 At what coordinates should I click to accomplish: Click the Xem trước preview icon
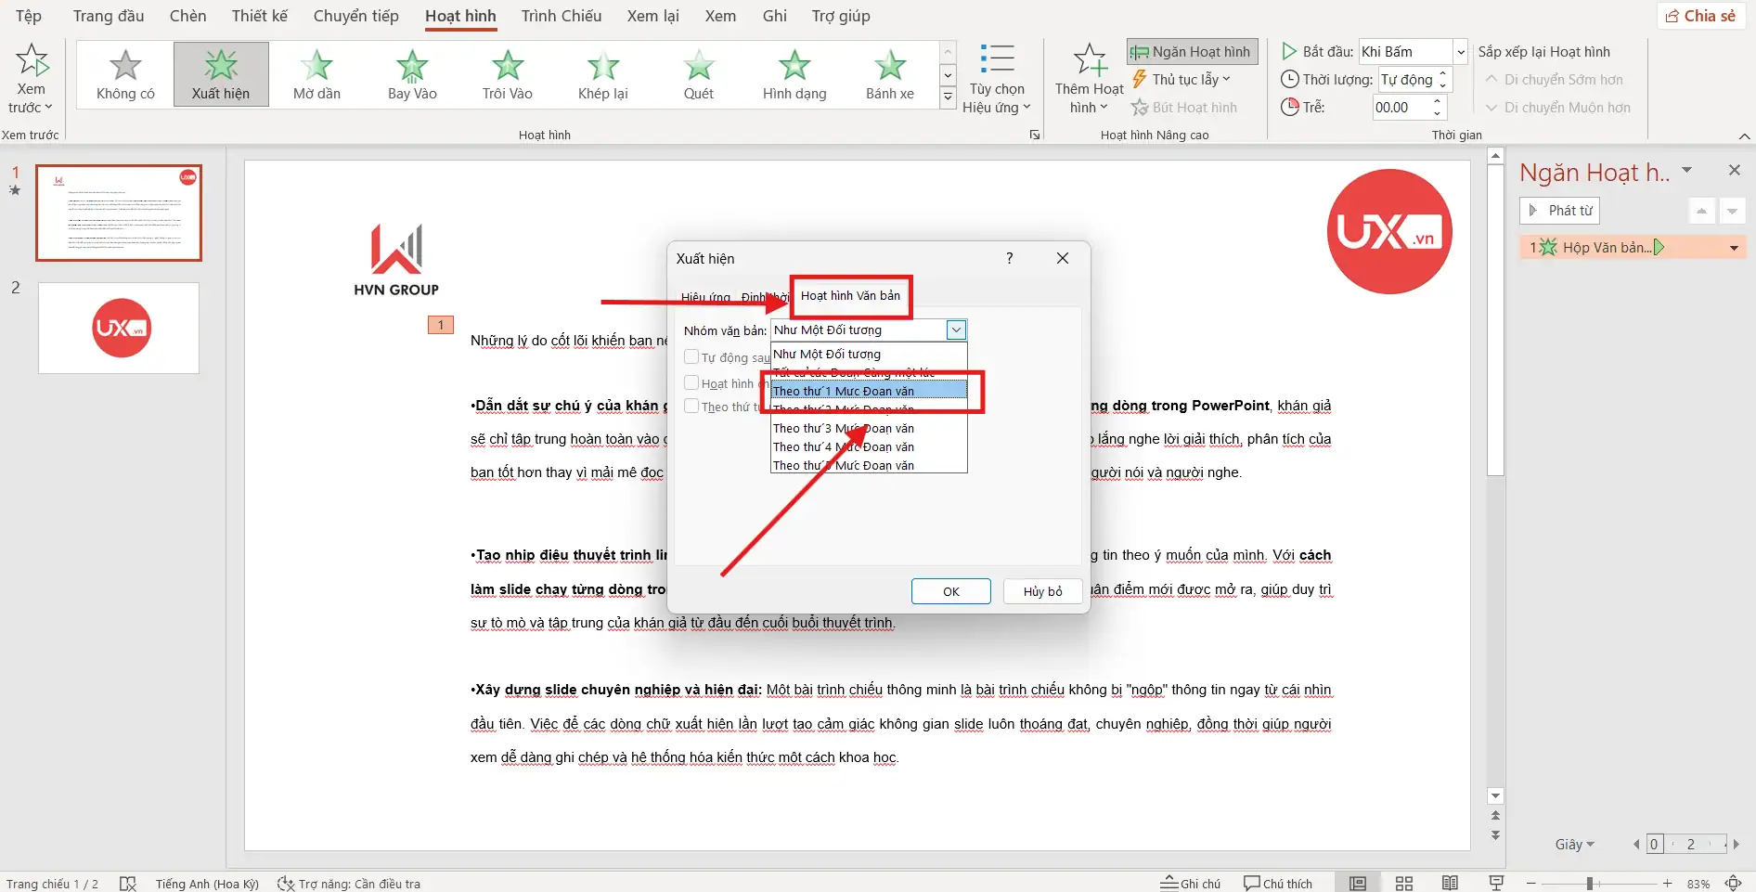[x=32, y=61]
